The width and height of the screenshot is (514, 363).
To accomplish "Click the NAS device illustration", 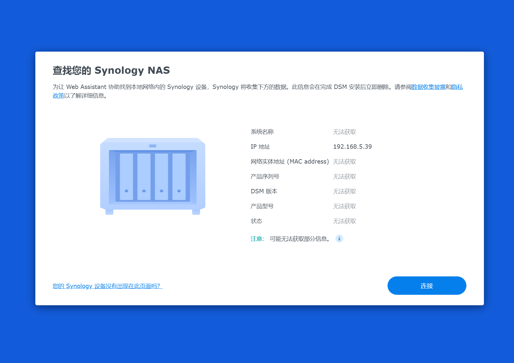I will (x=153, y=176).
